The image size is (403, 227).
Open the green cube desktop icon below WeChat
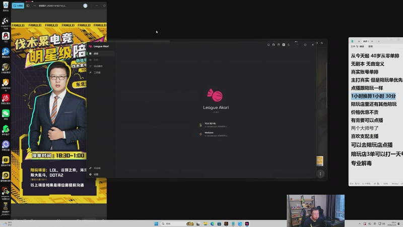(6, 130)
